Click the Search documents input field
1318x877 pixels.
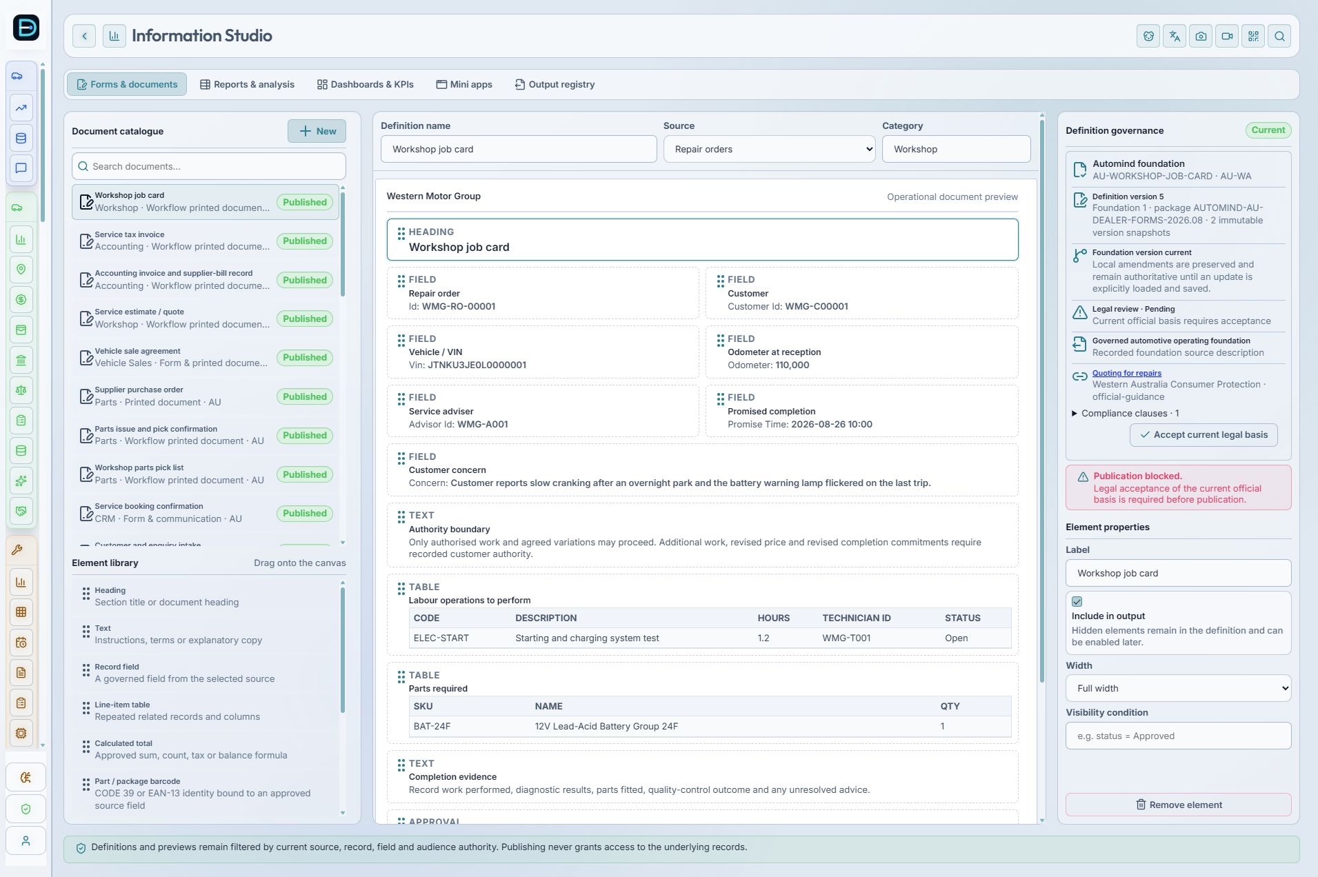209,166
